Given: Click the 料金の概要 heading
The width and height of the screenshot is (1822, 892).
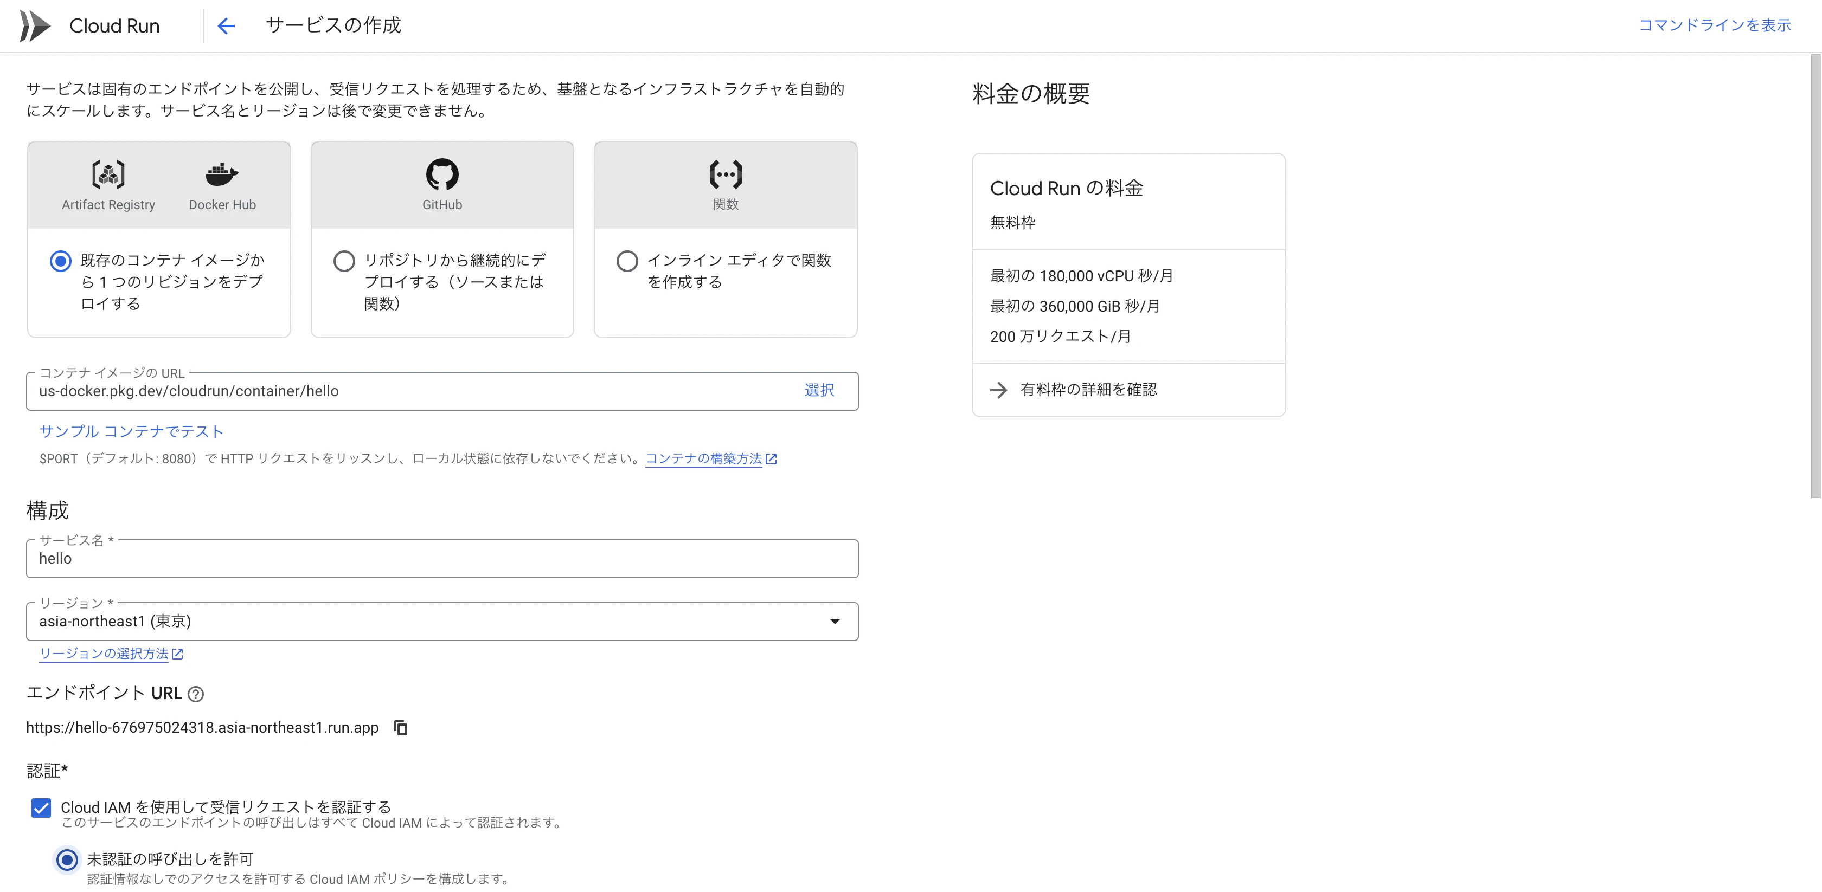Looking at the screenshot, I should (x=1031, y=93).
